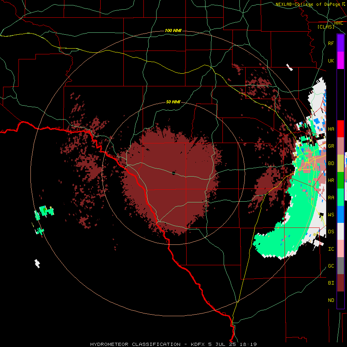
Task: Click the RF legend label text
Action: tap(331, 43)
